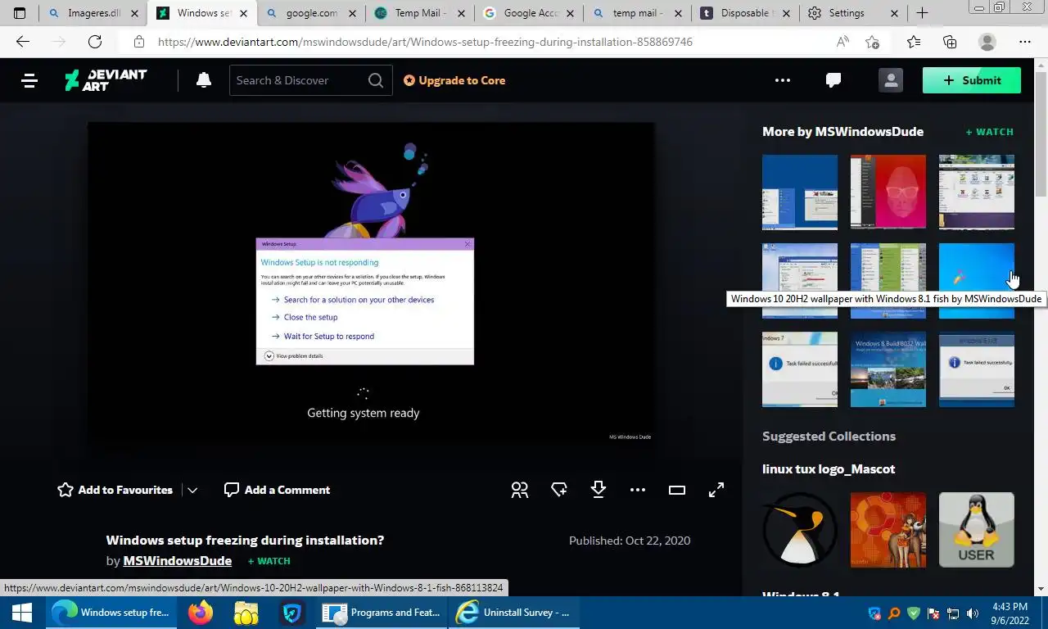The height and width of the screenshot is (629, 1048).
Task: Switch to theatre mode rectangle icon
Action: click(x=677, y=490)
